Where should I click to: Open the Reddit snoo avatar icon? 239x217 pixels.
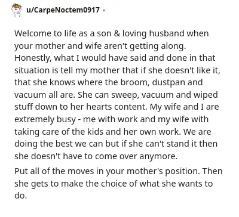(16, 10)
